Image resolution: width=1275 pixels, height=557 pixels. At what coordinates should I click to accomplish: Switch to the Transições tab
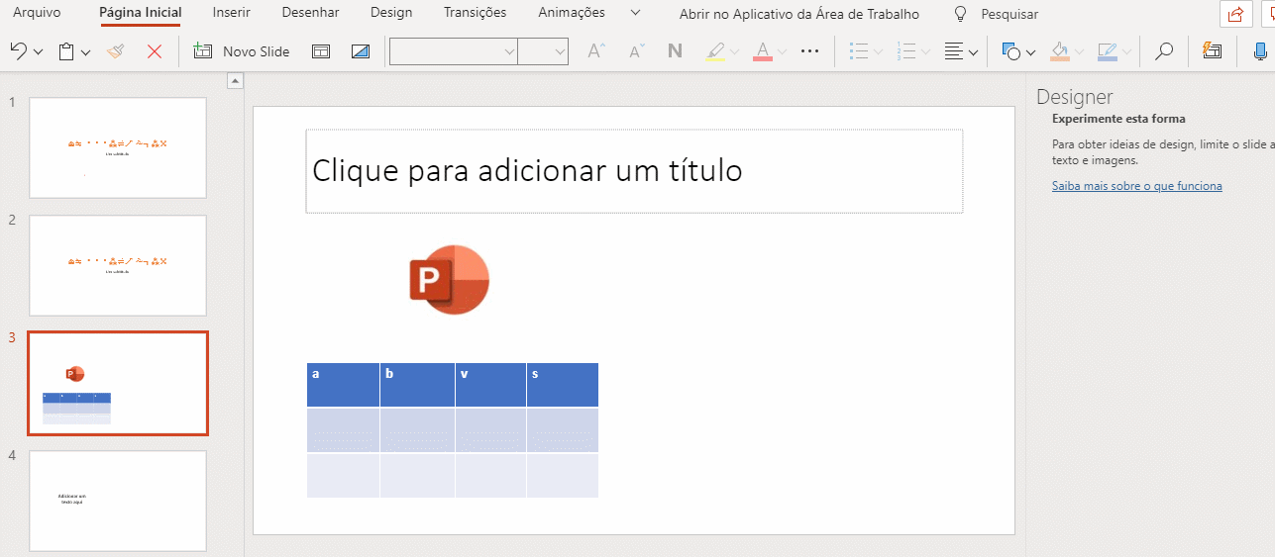coord(475,13)
